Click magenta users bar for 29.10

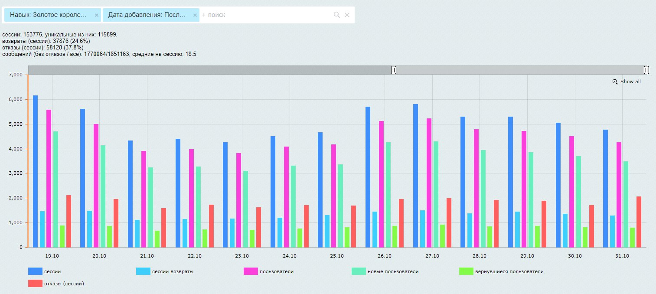click(x=524, y=189)
